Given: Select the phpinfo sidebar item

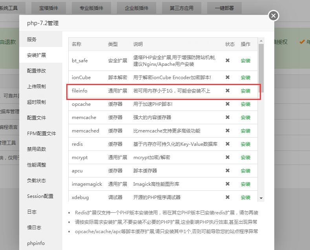Looking at the screenshot, I should (x=36, y=243).
